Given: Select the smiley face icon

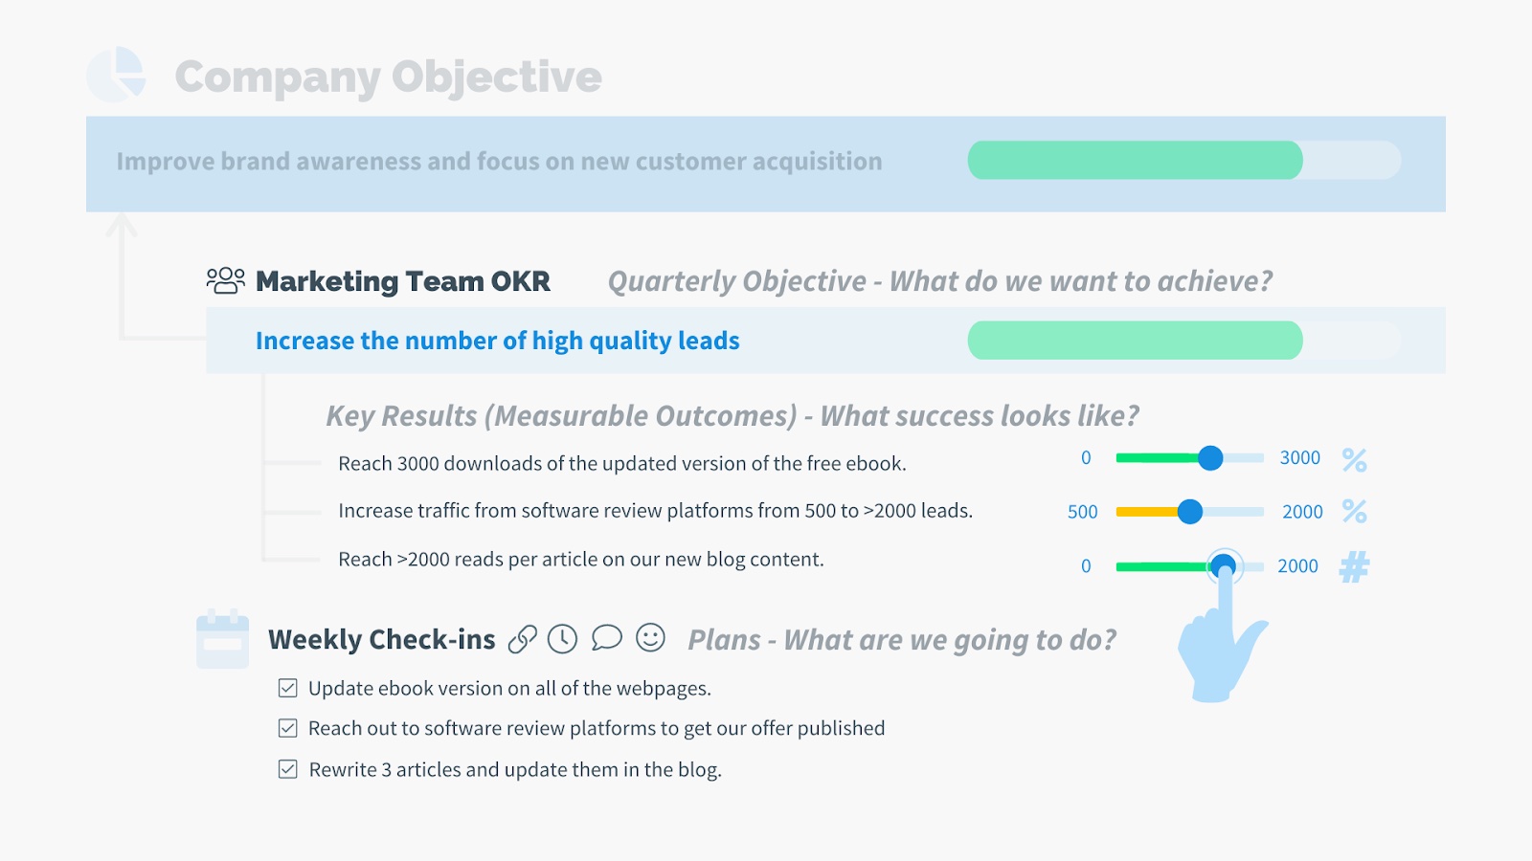Looking at the screenshot, I should 650,637.
